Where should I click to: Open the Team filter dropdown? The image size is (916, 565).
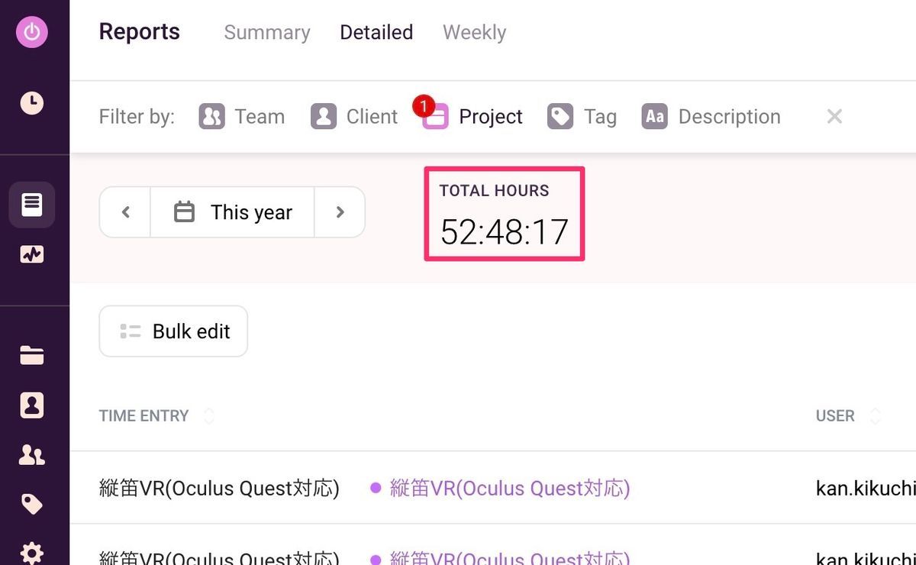[x=242, y=117]
